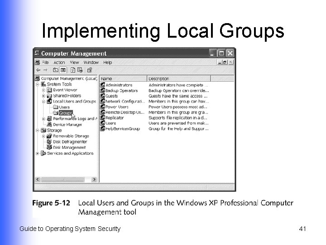Screen dimensions: 326x245
Task: Click the Forward arrow toolbar icon
Action: 45,70
